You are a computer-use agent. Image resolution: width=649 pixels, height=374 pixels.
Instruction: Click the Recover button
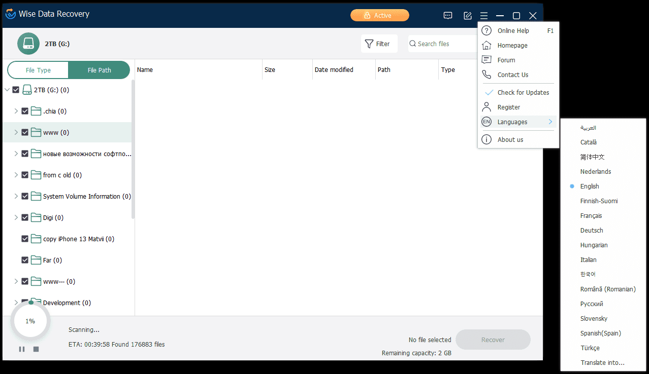pos(493,340)
